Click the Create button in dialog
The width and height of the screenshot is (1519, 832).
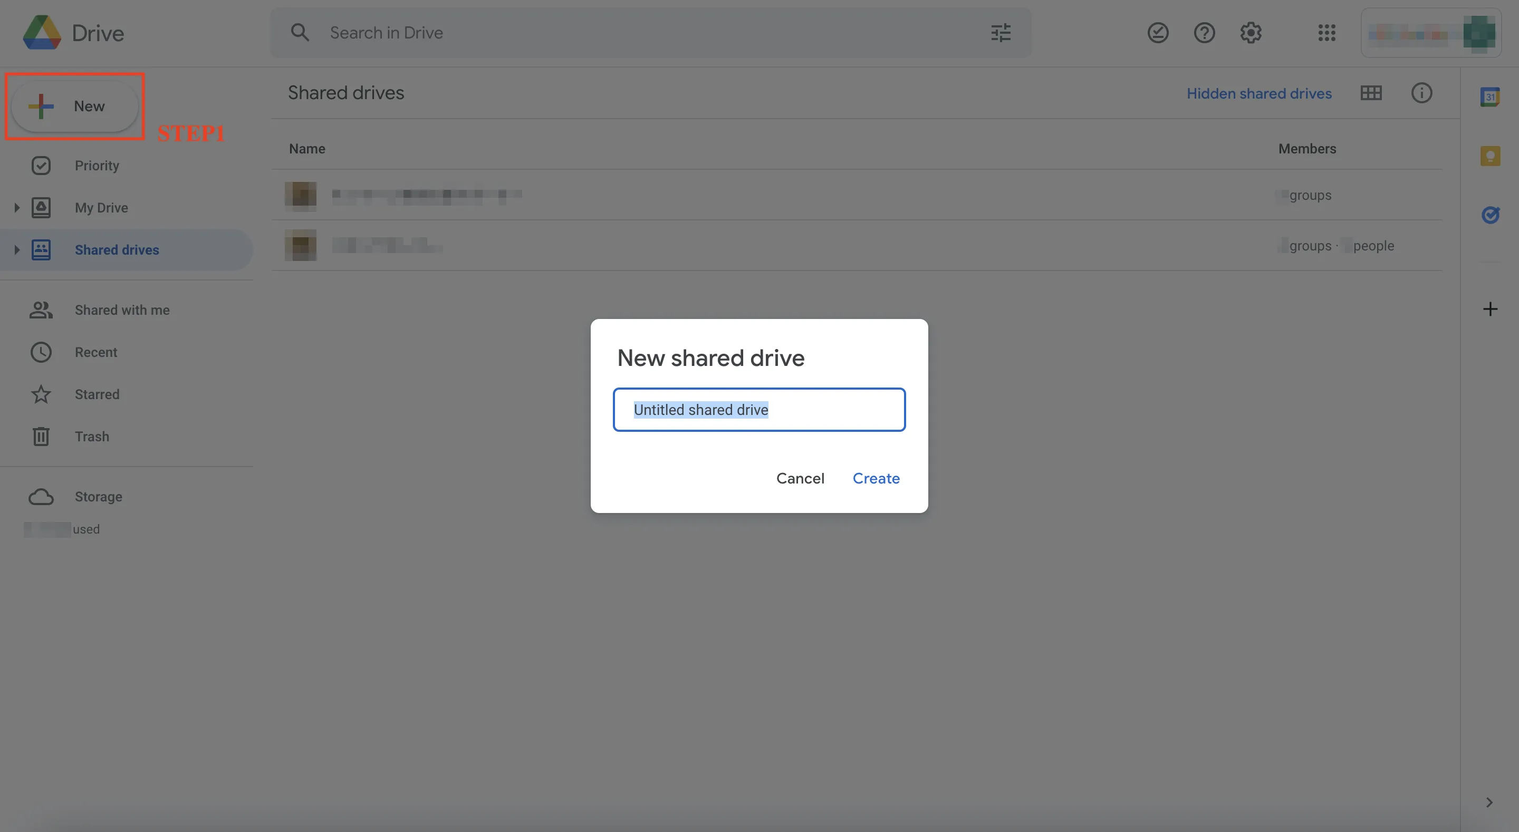coord(876,478)
